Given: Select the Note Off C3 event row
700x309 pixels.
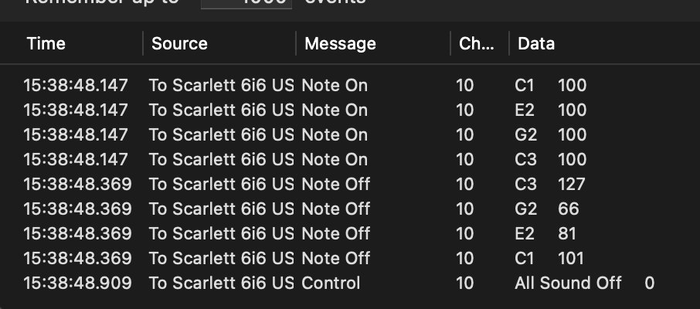Looking at the screenshot, I should [335, 185].
